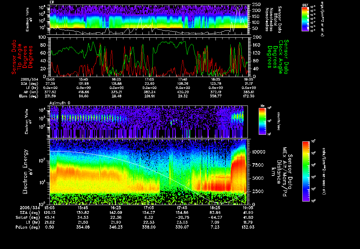The image size is (360, 249).
Task: Click the '160' clock angle axis tick
Action: (256, 45)
